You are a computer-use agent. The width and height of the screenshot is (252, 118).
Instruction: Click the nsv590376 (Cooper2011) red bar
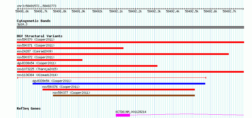[x=119, y=90]
